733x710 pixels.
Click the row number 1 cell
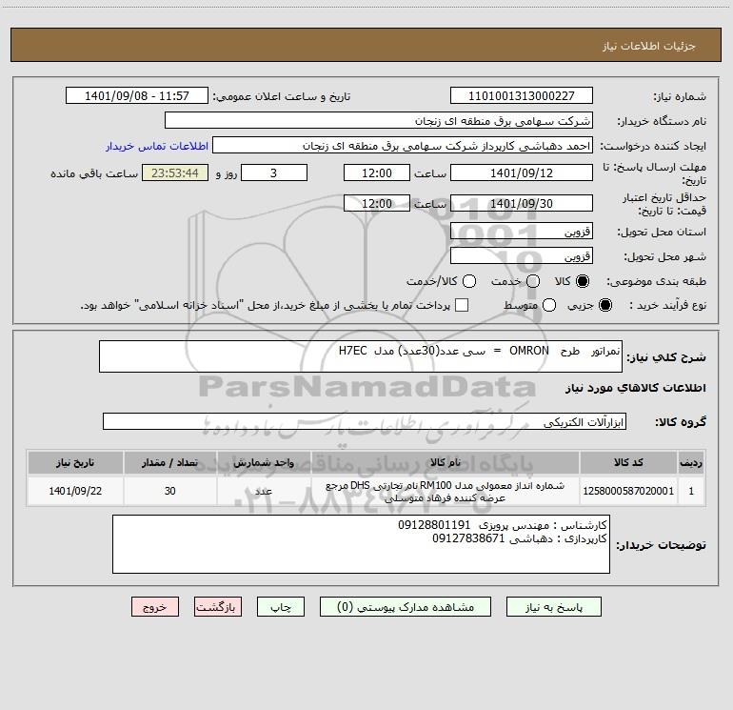691,491
